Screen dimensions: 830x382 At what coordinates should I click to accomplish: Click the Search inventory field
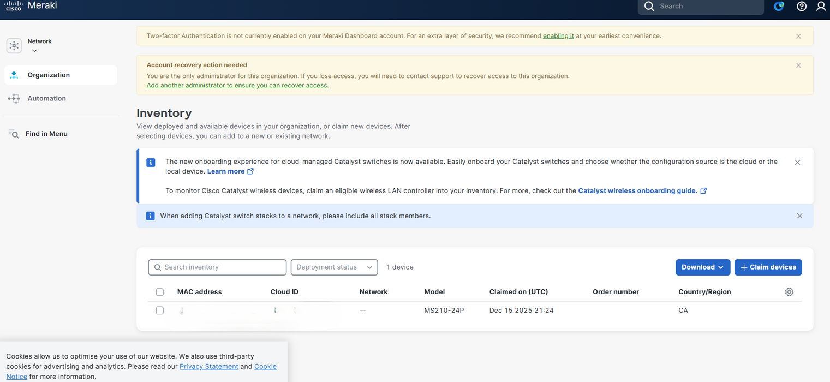pos(217,267)
